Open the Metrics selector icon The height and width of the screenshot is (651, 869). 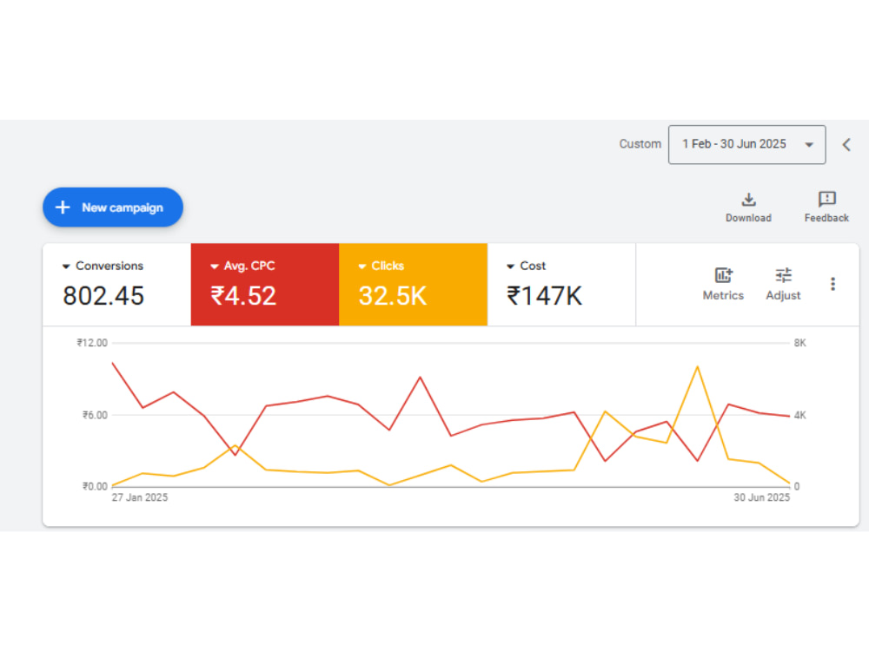(x=723, y=275)
